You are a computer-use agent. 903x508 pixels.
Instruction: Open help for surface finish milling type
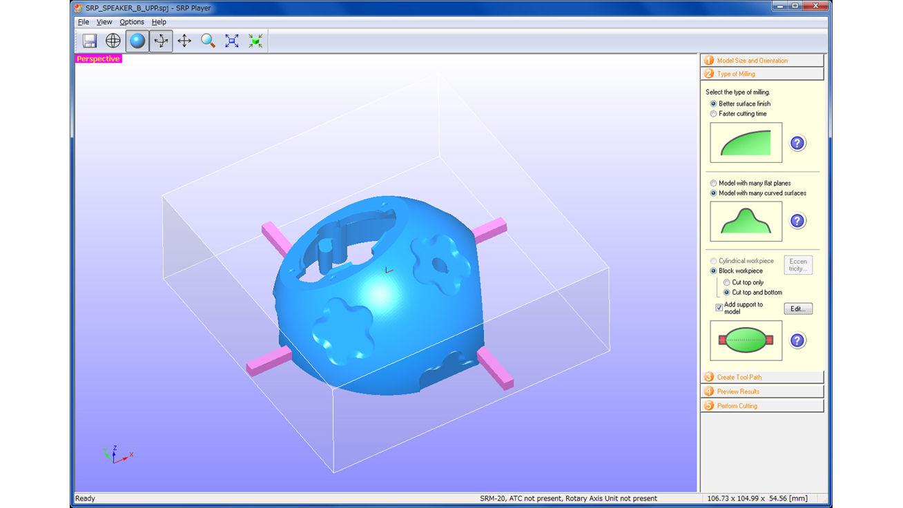click(x=797, y=143)
